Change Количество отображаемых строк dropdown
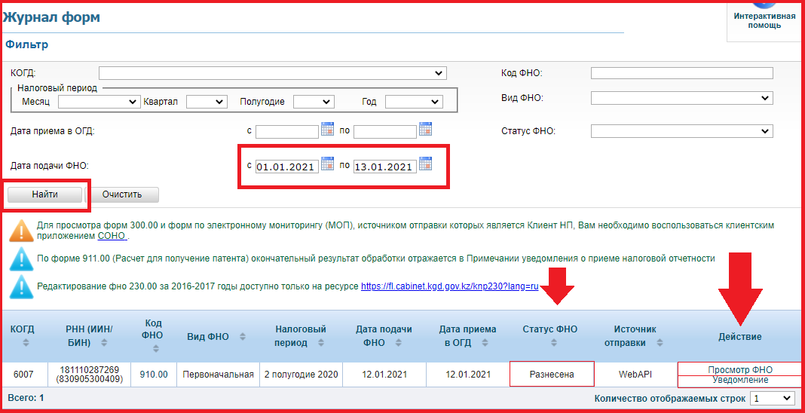The height and width of the screenshot is (413, 805). click(773, 398)
